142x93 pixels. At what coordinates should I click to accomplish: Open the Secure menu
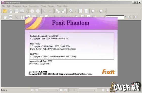point(51,6)
